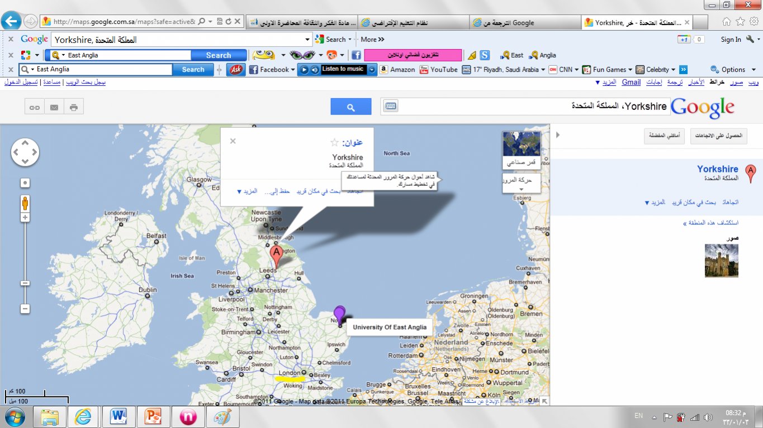763x428 pixels.
Task: Click Sign In on Google toolbar
Action: [731, 40]
